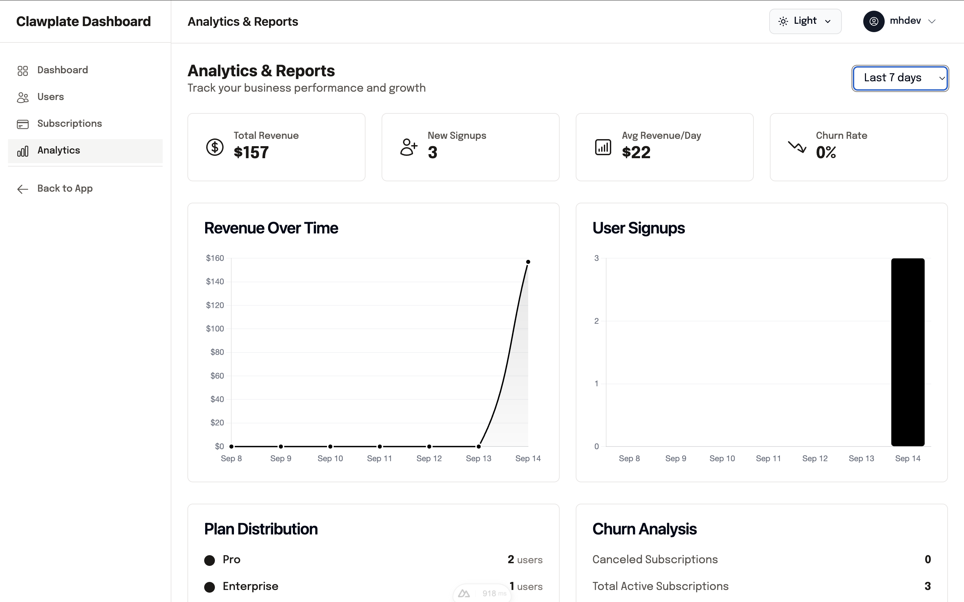Click the Users icon in sidebar
This screenshot has width=964, height=602.
pos(22,97)
